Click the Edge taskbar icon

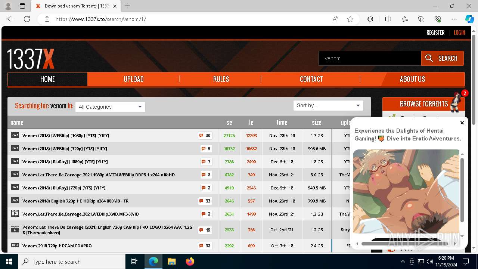[153, 262]
